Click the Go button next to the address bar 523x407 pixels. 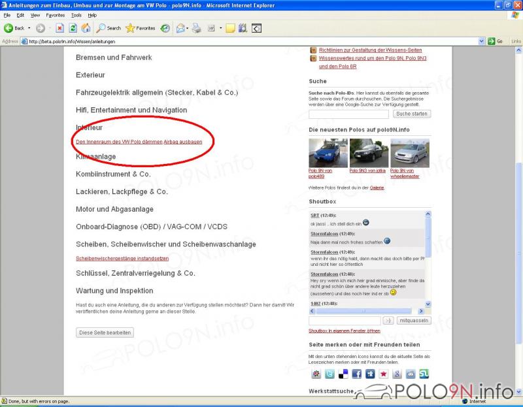point(496,41)
